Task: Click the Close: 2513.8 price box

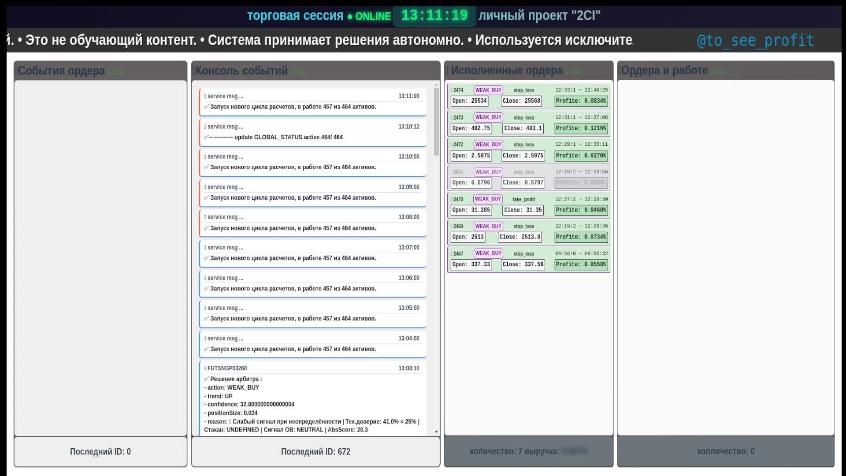Action: (520, 237)
